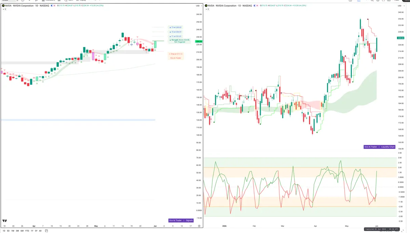This screenshot has width=410, height=233.
Task: Click the Jun label on left time axis
Action: [x=155, y=226]
